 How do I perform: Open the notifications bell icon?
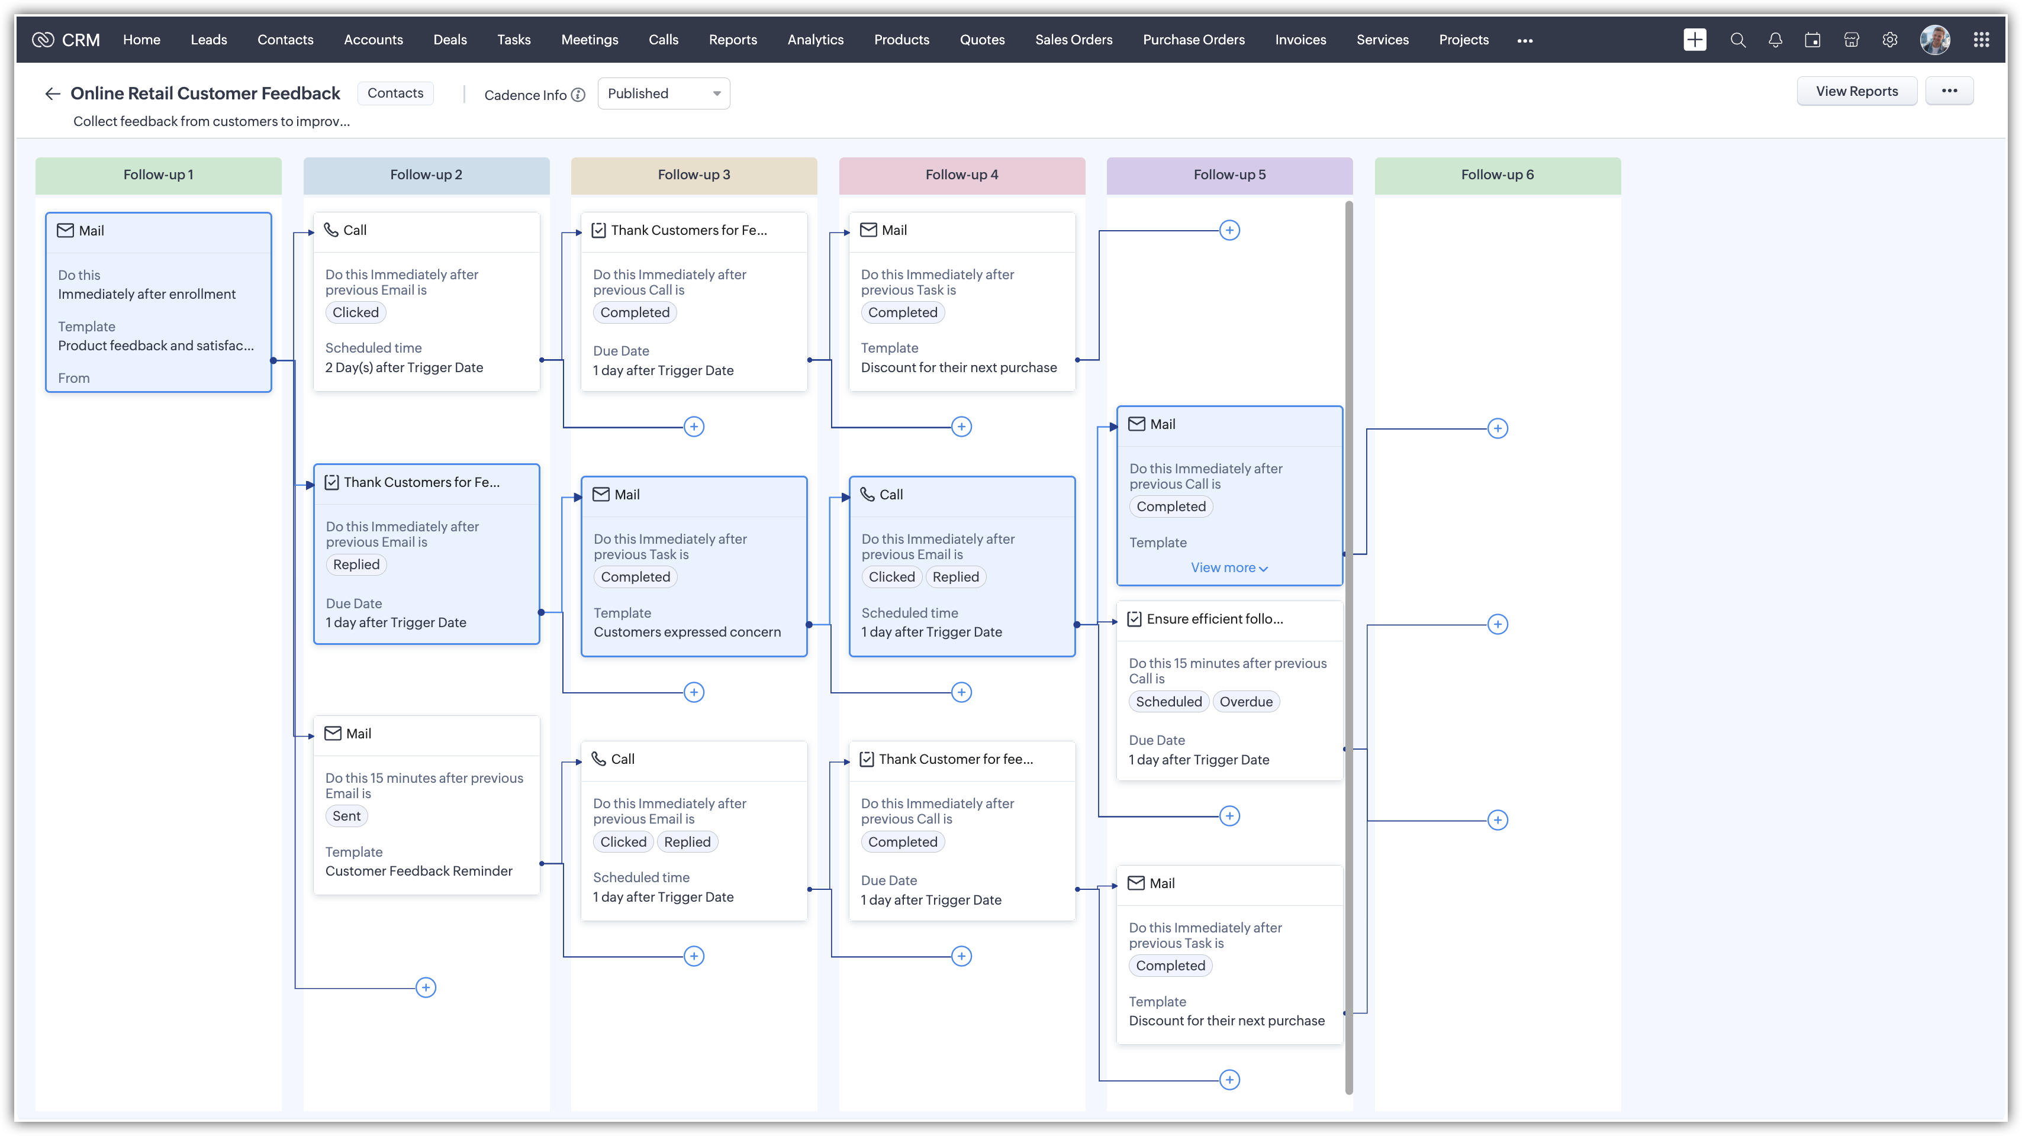[x=1775, y=40]
